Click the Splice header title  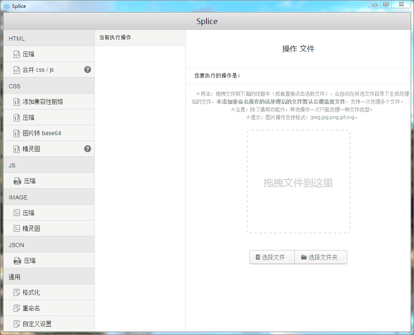tap(207, 21)
